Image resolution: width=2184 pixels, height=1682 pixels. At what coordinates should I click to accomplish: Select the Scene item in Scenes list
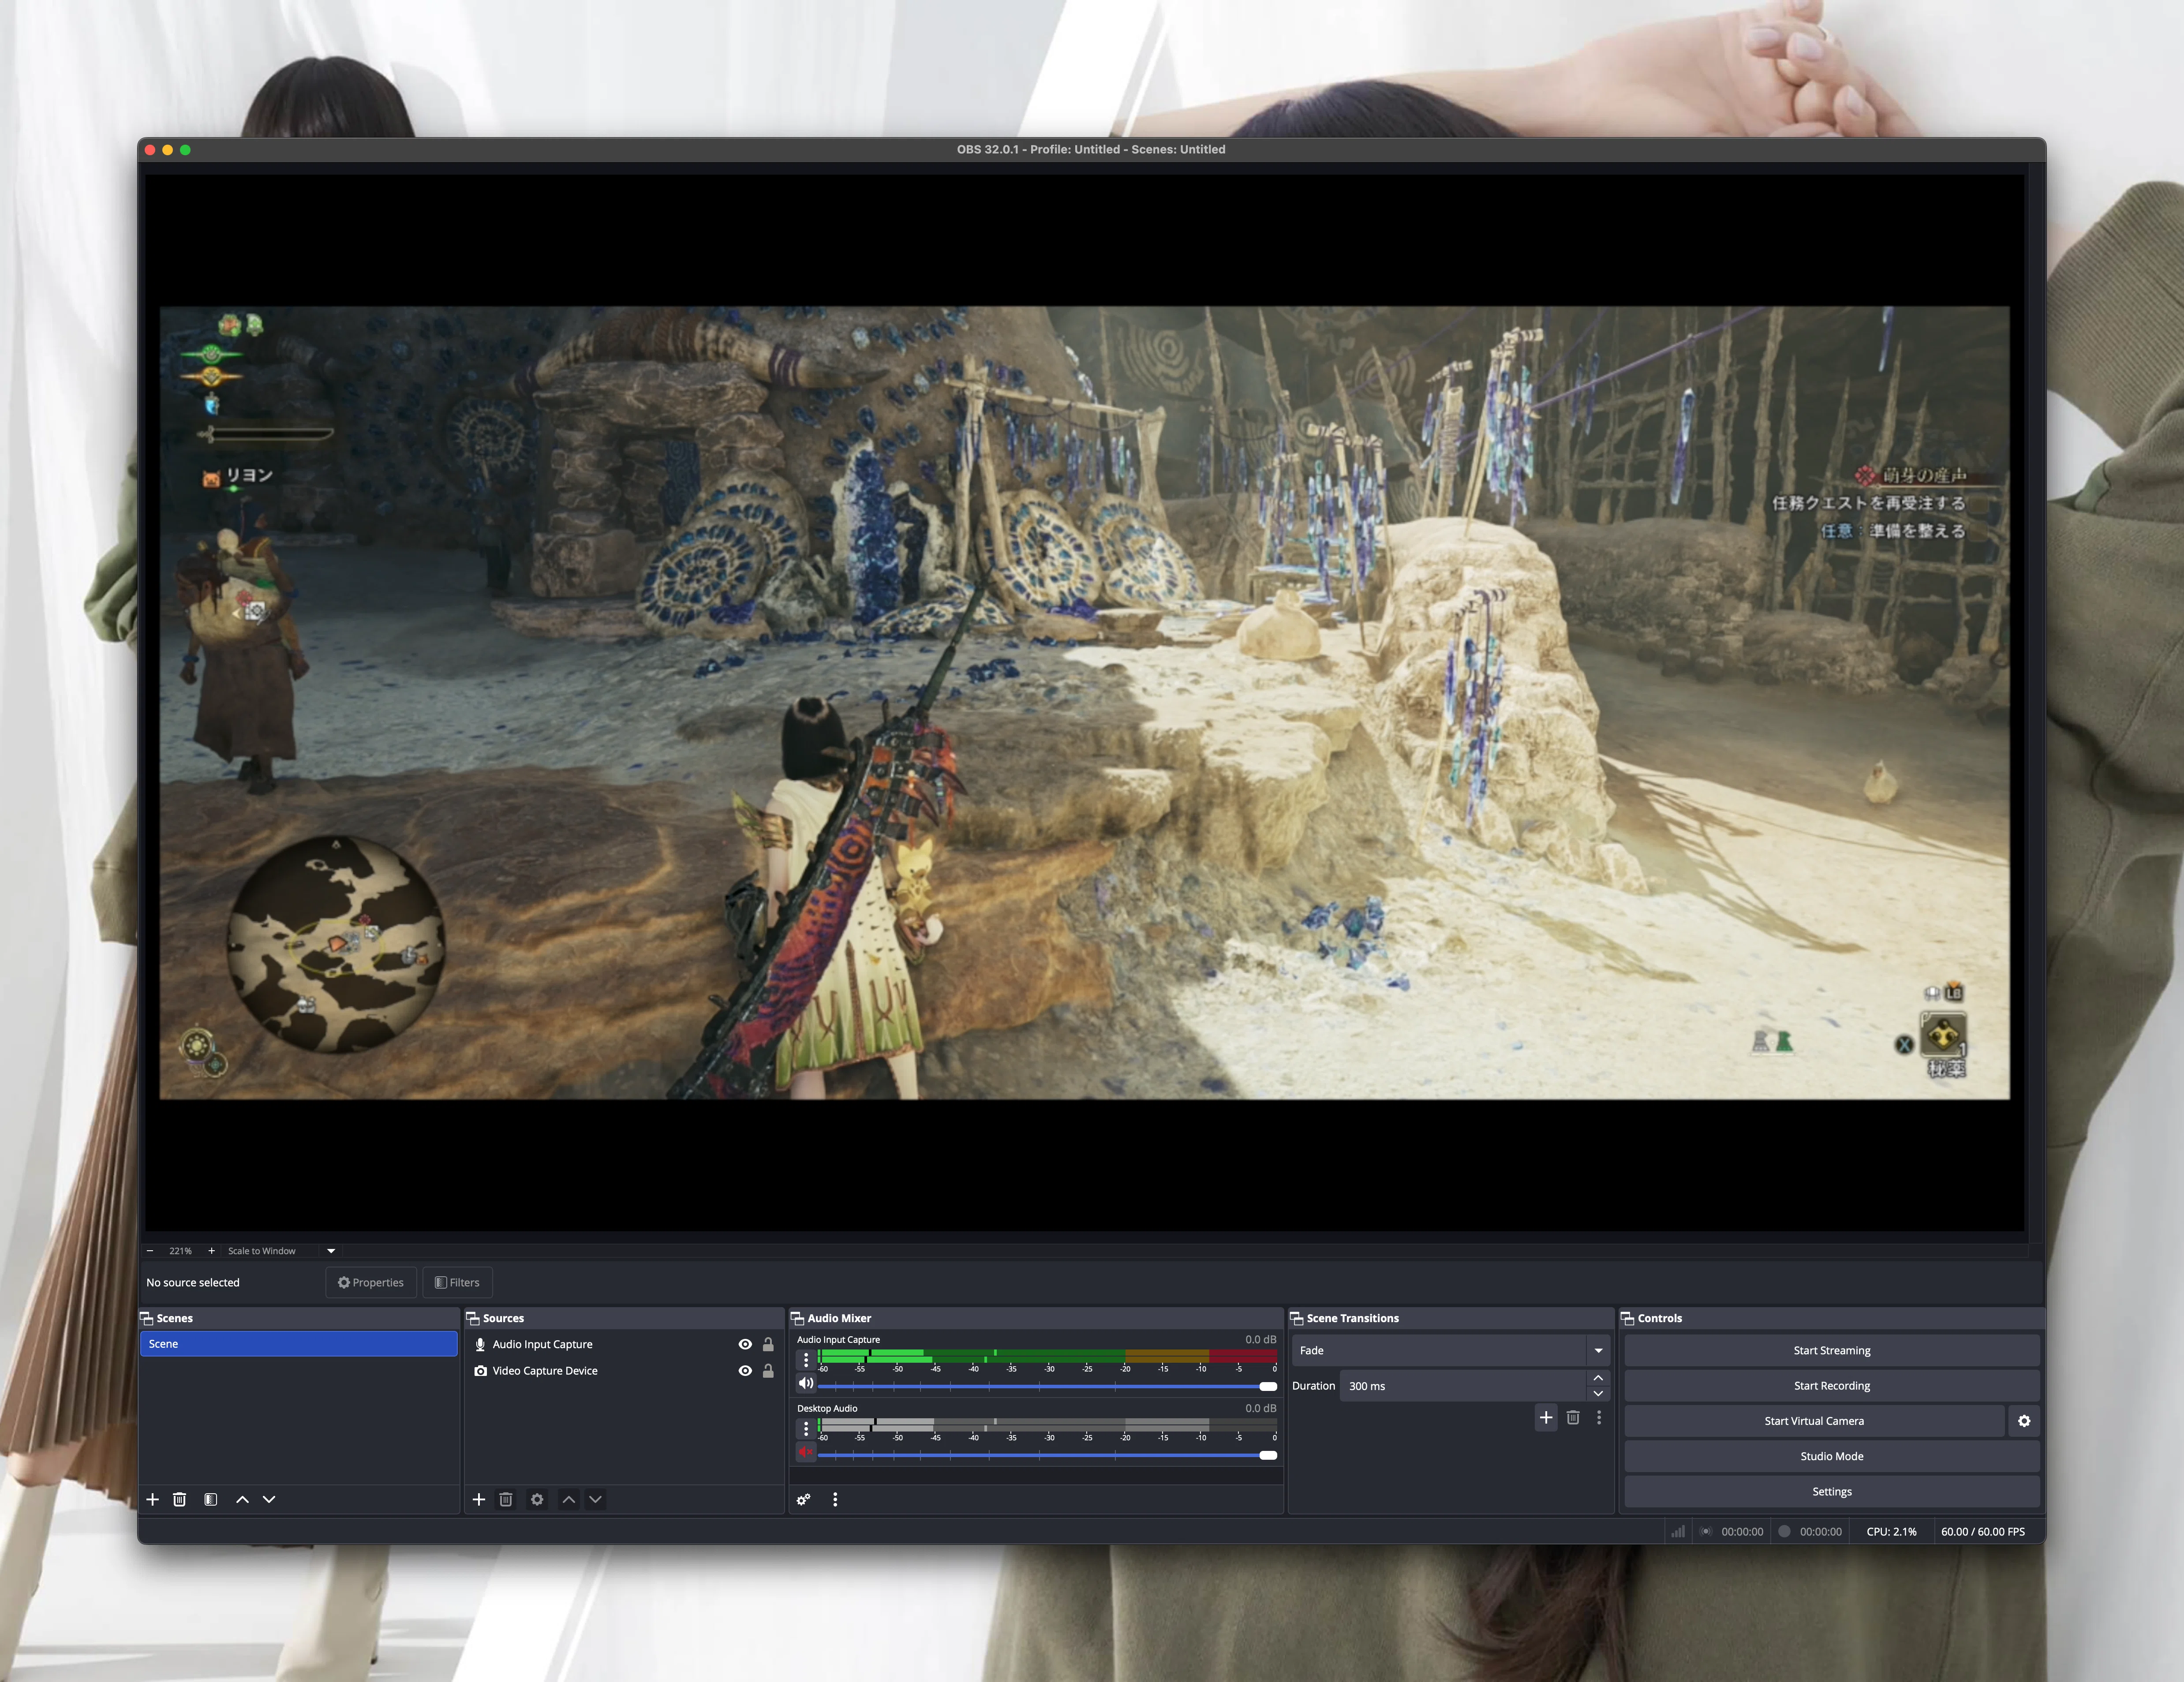click(298, 1344)
